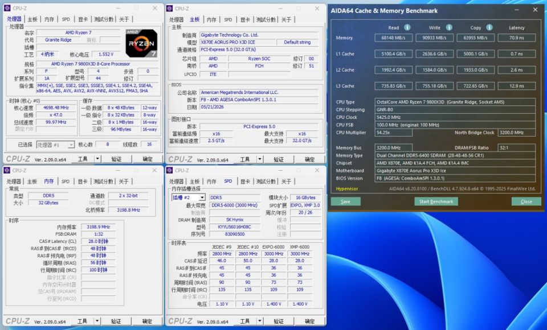Open 工具 dropdown arrow in processor window
This screenshot has height=330, width=547.
tap(97, 159)
